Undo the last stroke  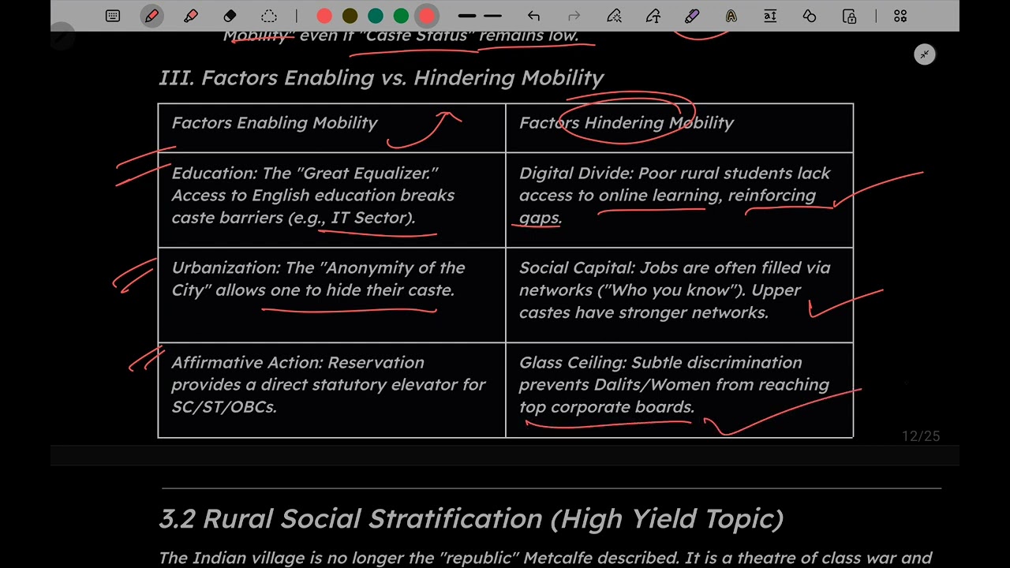[x=534, y=16]
